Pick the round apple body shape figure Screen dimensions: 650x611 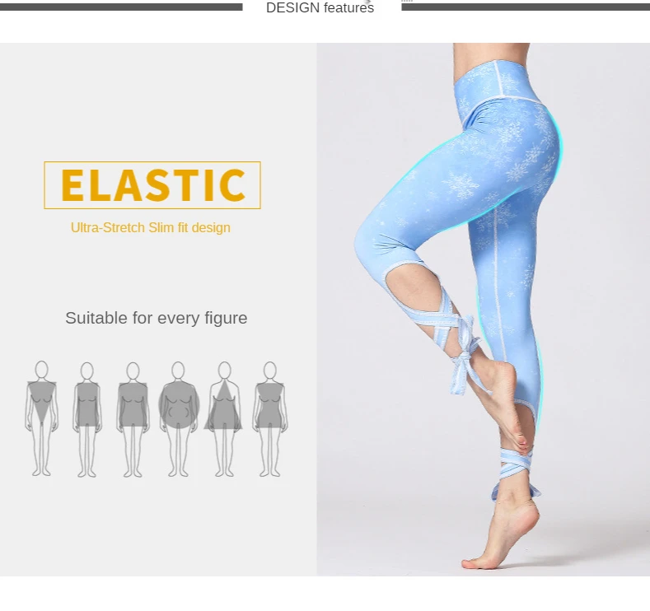coord(179,419)
